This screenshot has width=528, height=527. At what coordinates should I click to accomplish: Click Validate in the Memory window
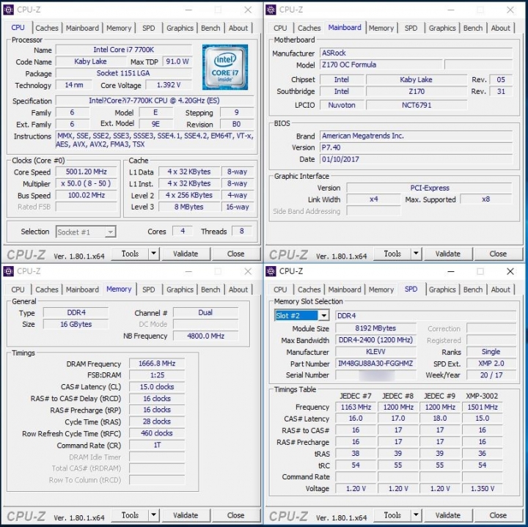[186, 515]
